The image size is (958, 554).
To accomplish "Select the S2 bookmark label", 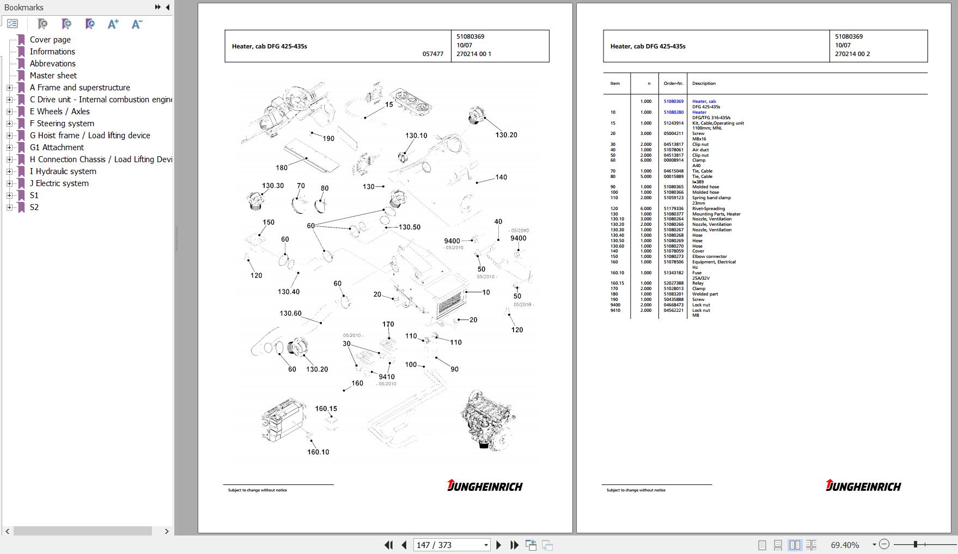I will pos(34,207).
